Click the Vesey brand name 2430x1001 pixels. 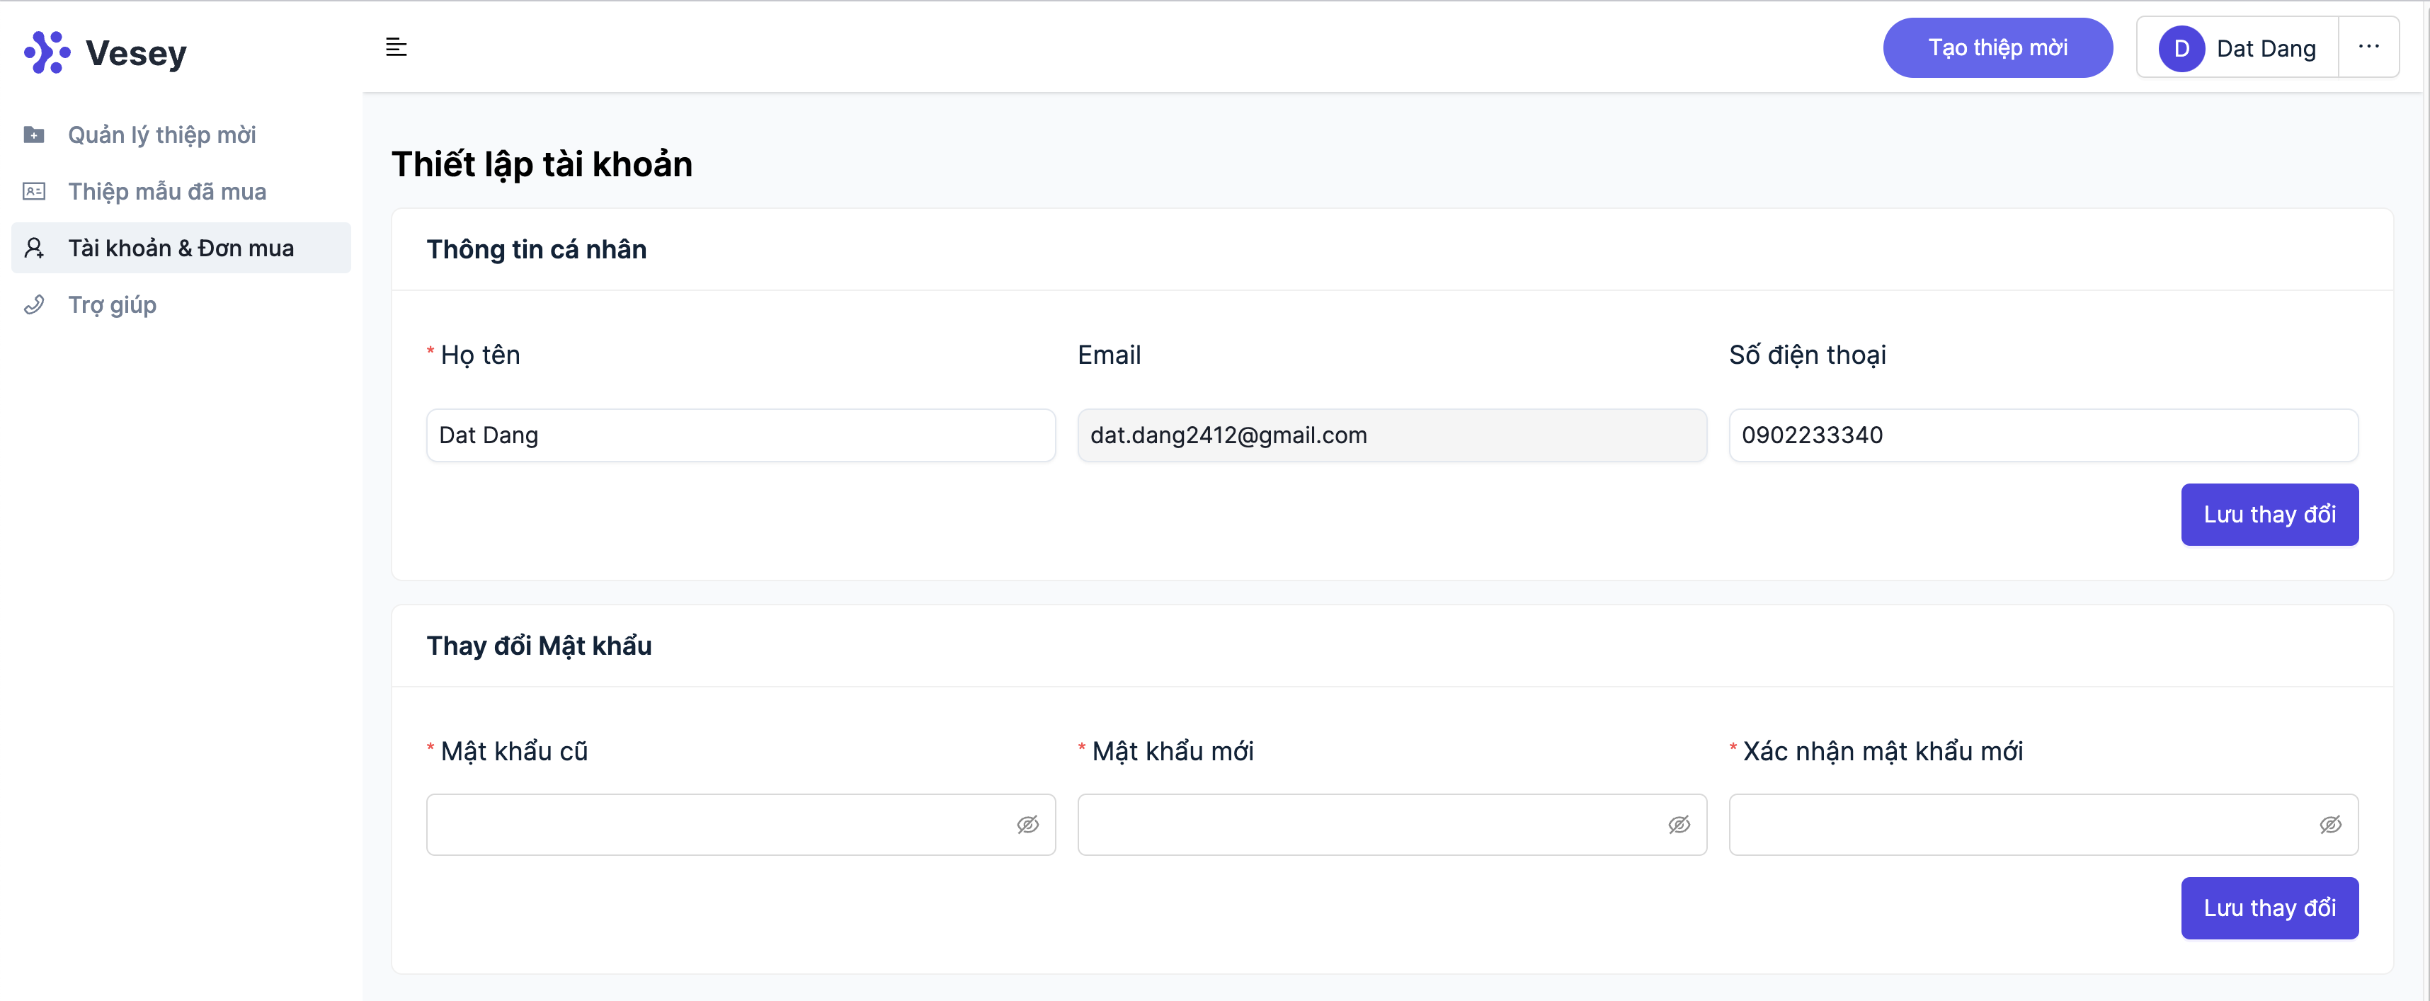pyautogui.click(x=136, y=53)
